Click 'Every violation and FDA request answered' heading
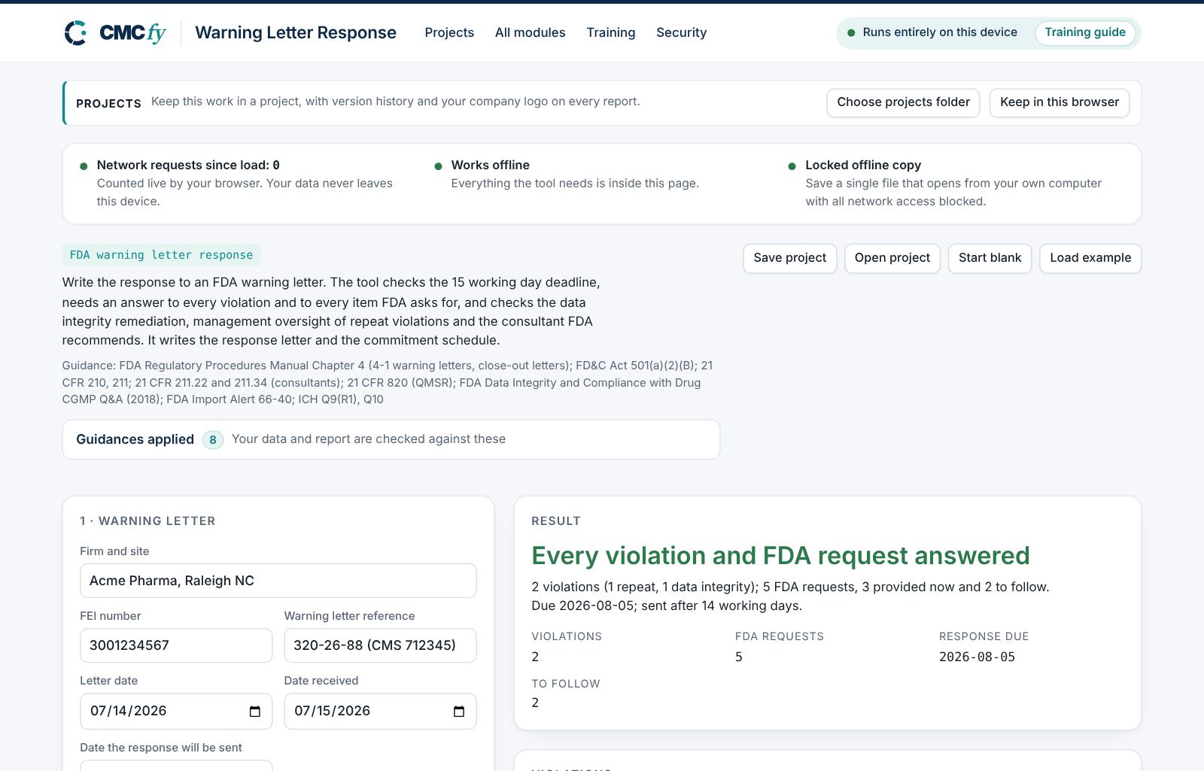The height and width of the screenshot is (771, 1204). (x=780, y=555)
